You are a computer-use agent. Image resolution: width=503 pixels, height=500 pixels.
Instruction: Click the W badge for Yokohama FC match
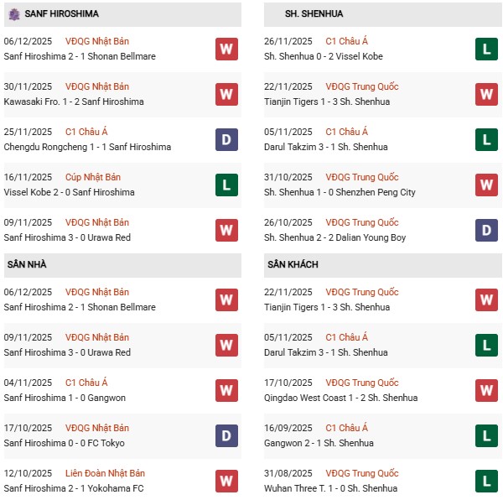226,481
